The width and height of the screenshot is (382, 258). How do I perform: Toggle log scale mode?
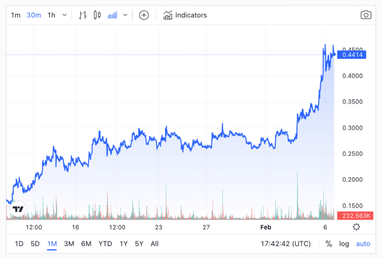pos(344,244)
